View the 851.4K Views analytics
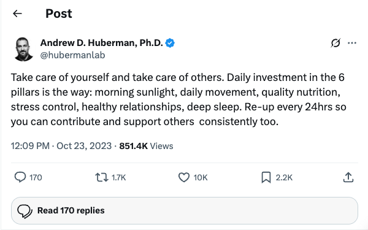This screenshot has height=230, width=368. 146,146
